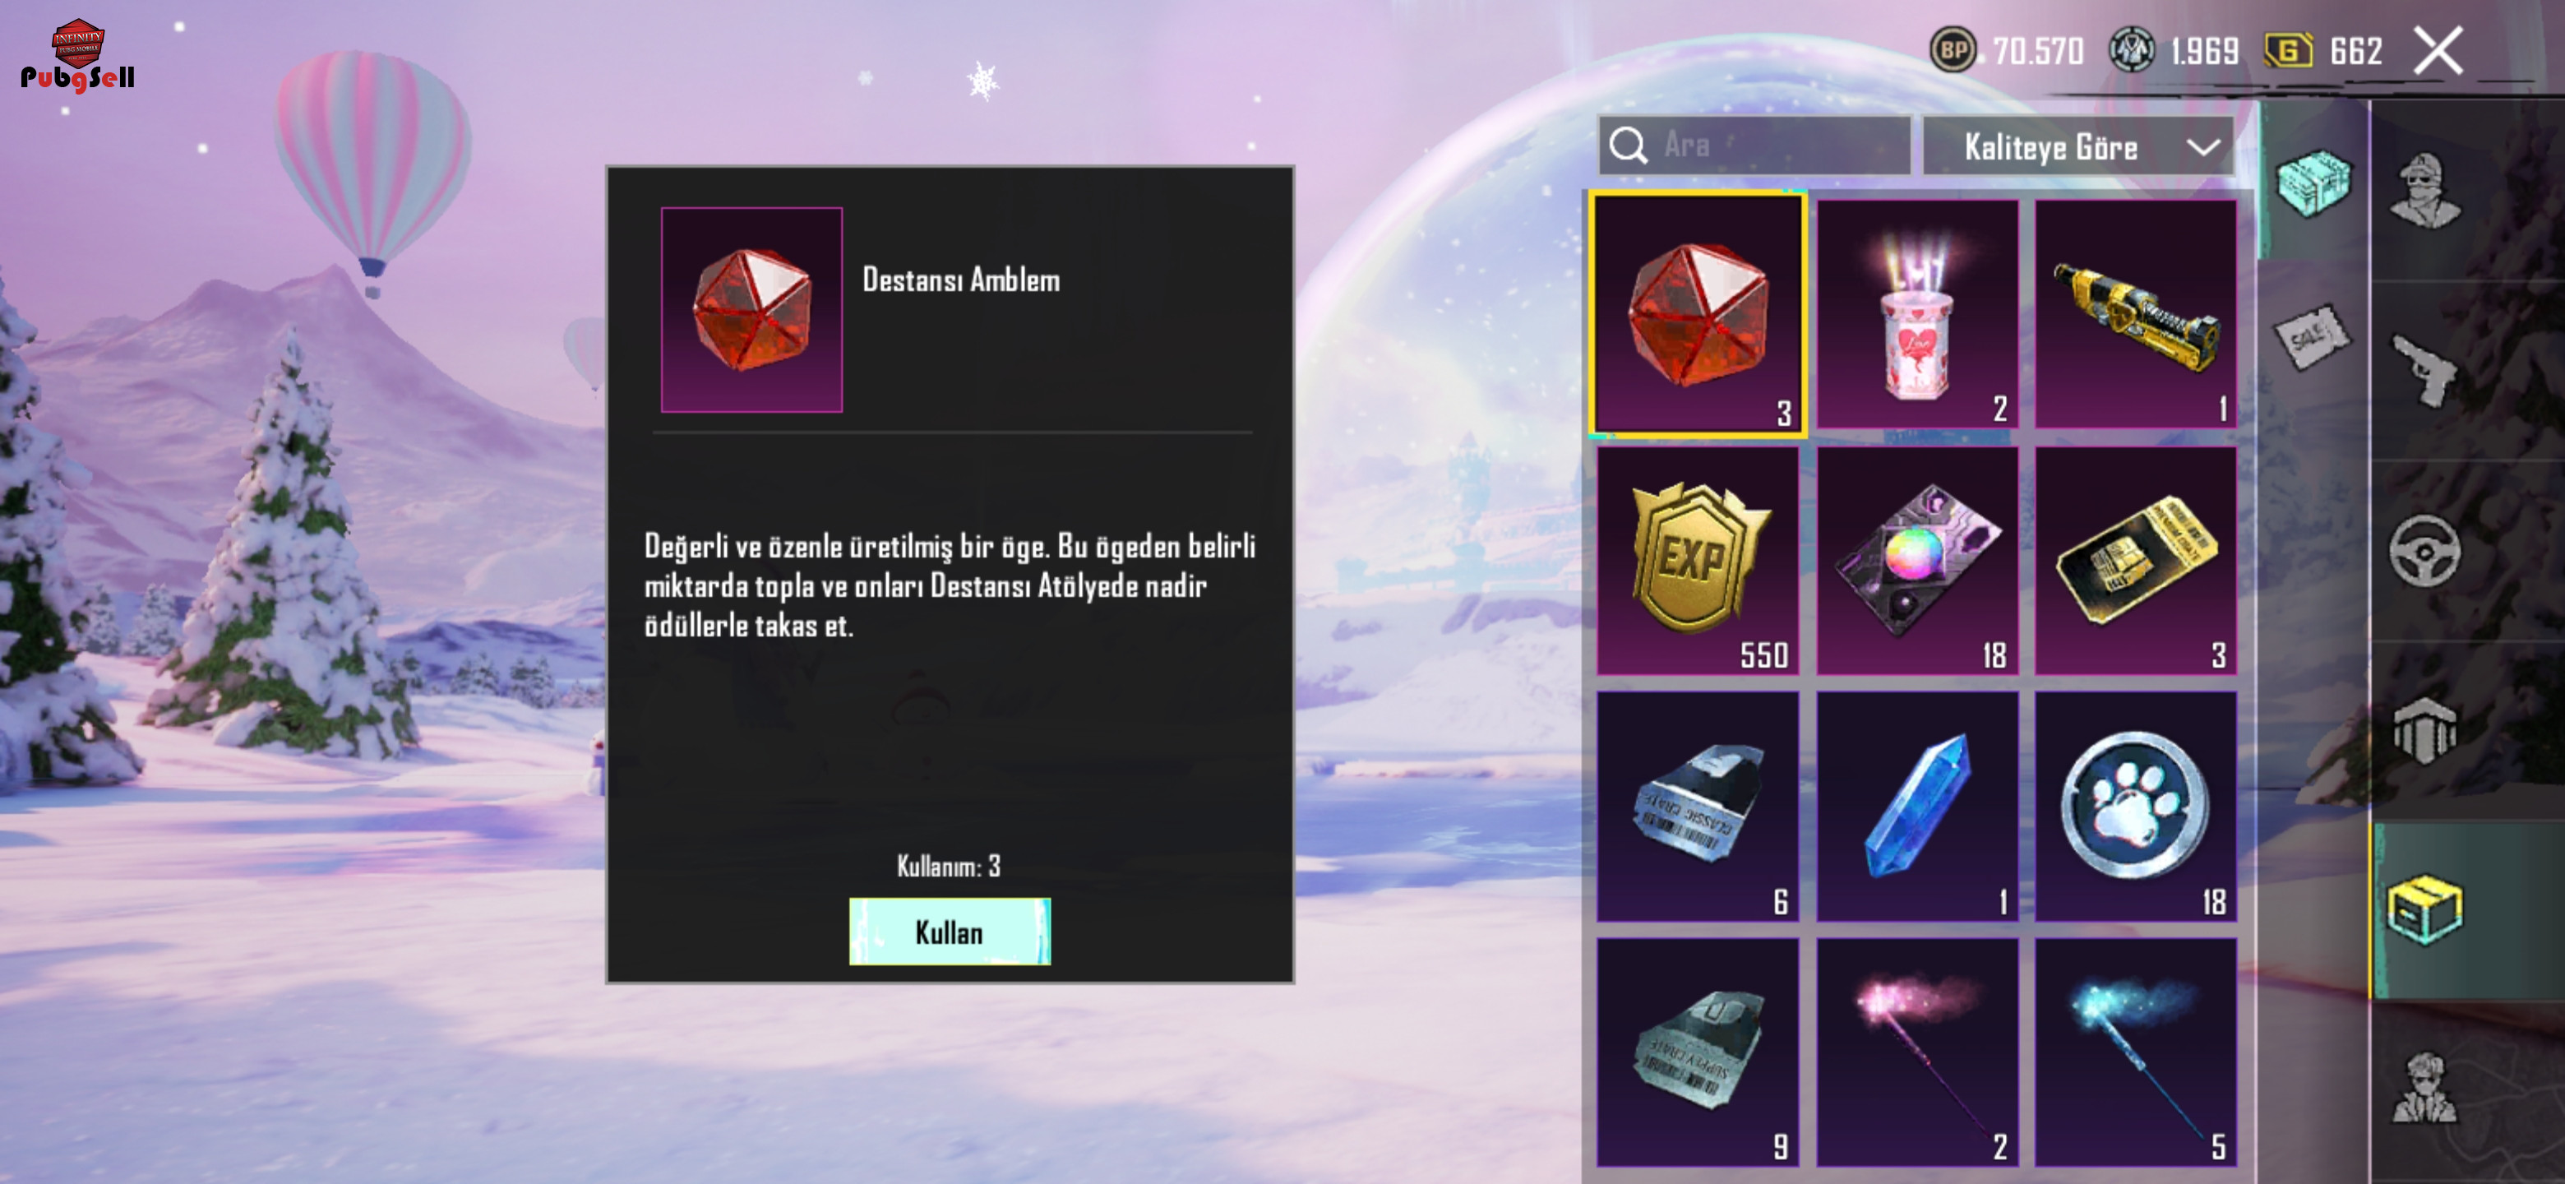Click the Kullan button
The width and height of the screenshot is (2565, 1184).
coord(949,932)
